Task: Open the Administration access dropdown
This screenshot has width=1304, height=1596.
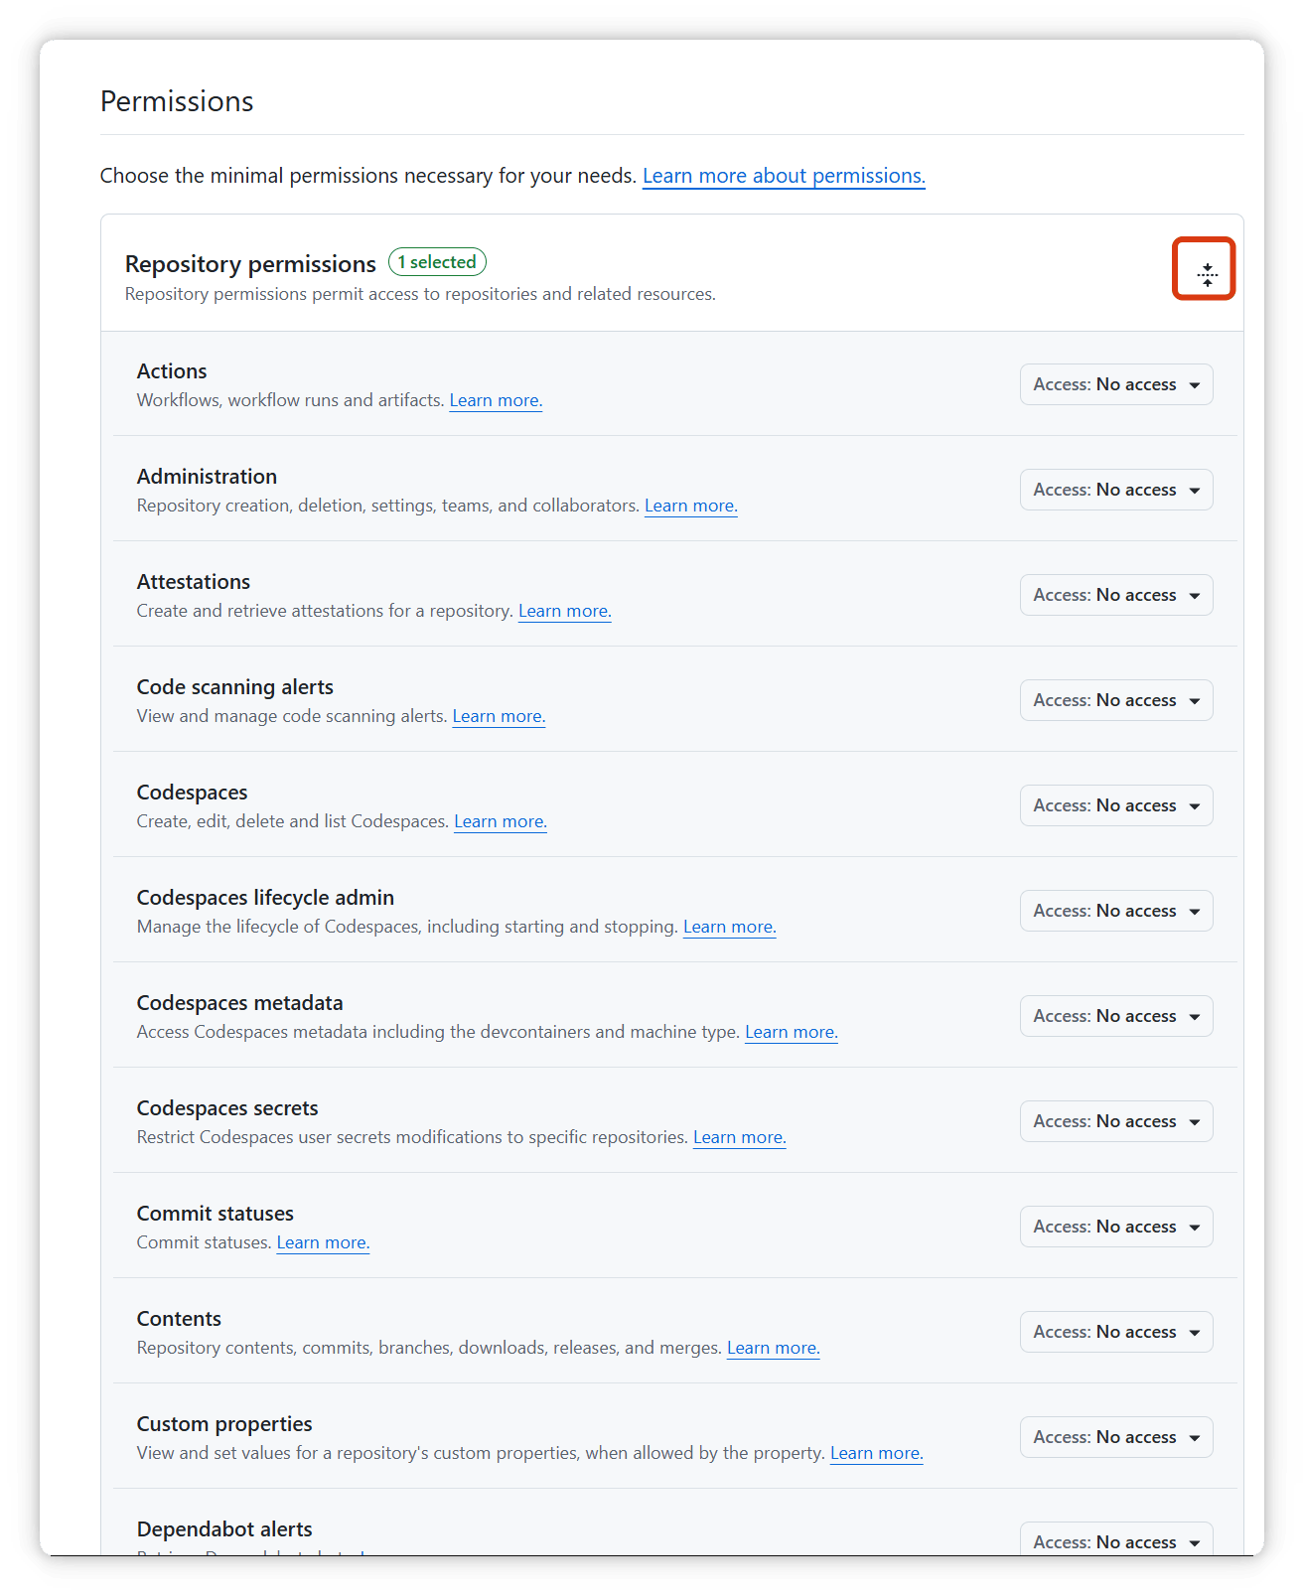Action: click(1116, 490)
